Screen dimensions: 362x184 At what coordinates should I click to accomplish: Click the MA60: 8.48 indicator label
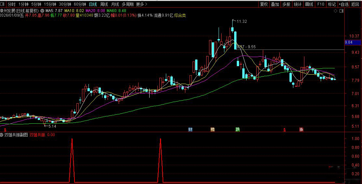(x=116, y=11)
